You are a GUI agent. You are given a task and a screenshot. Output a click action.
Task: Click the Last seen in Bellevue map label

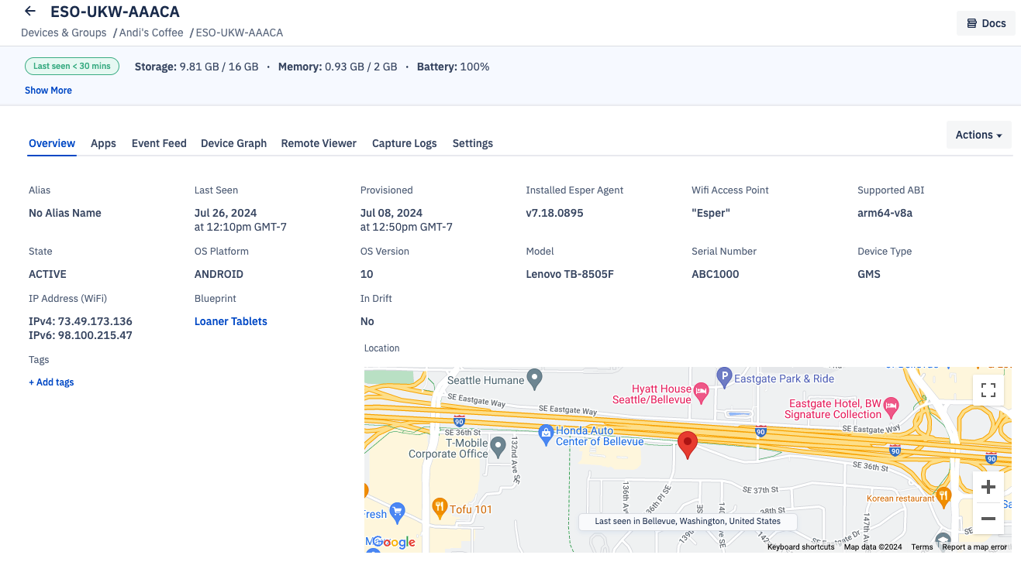(688, 521)
